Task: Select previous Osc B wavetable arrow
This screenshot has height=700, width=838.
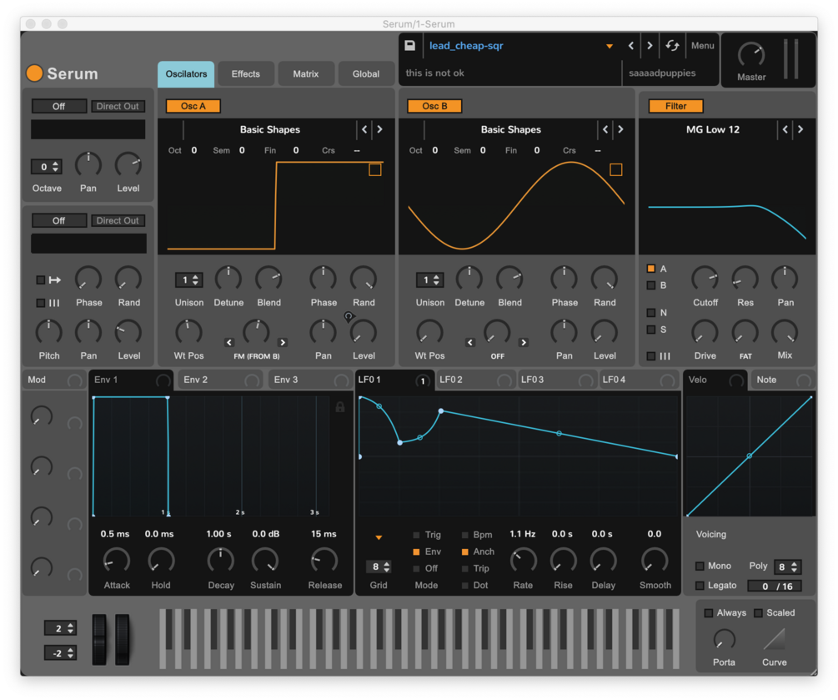Action: pyautogui.click(x=605, y=128)
